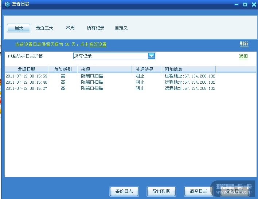This screenshot has height=199, width=258.
Task: Click the 清空日志 button
Action: (x=199, y=191)
